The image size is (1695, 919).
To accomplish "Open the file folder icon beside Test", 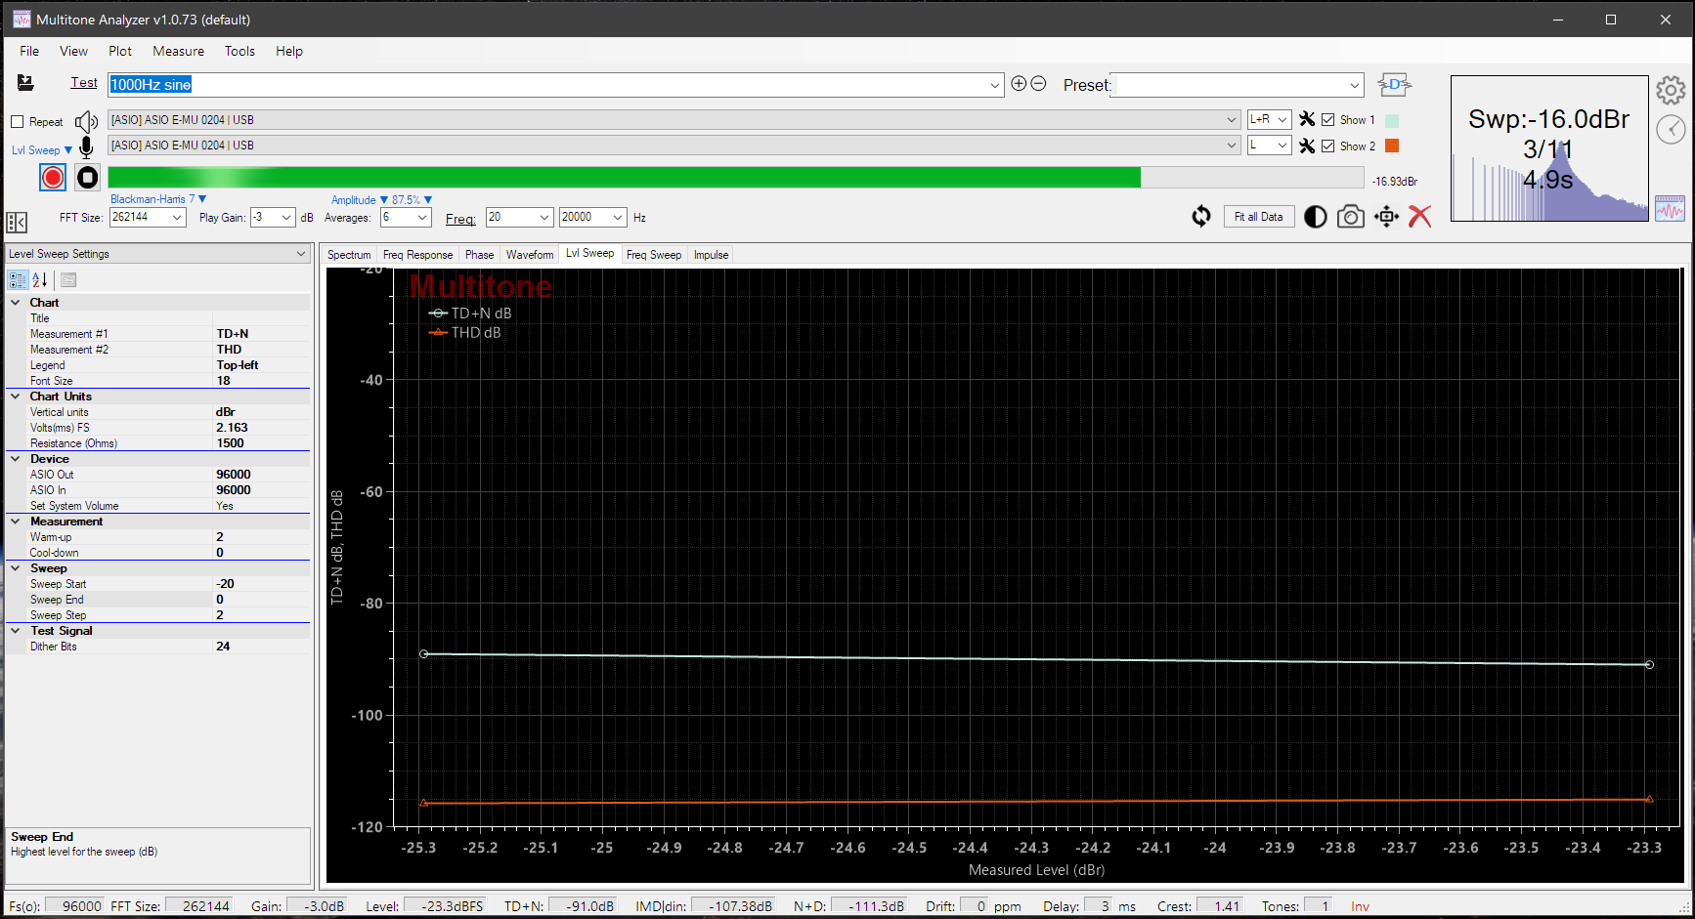I will (26, 83).
